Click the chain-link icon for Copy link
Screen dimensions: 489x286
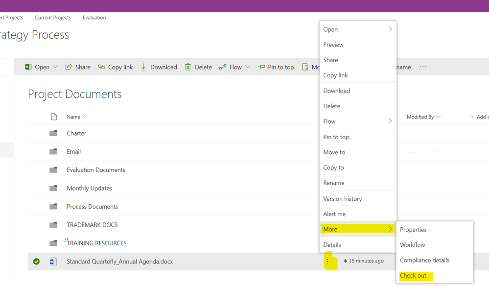[101, 67]
